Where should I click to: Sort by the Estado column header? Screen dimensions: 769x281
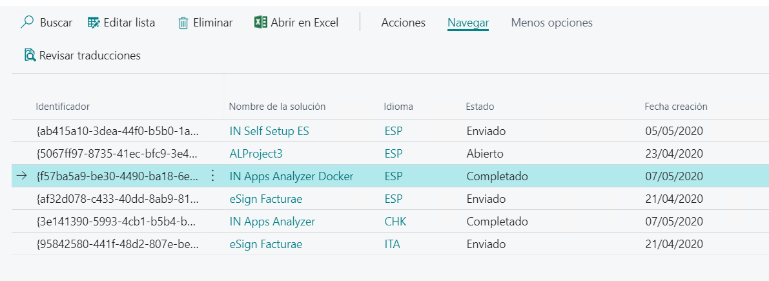tap(480, 107)
